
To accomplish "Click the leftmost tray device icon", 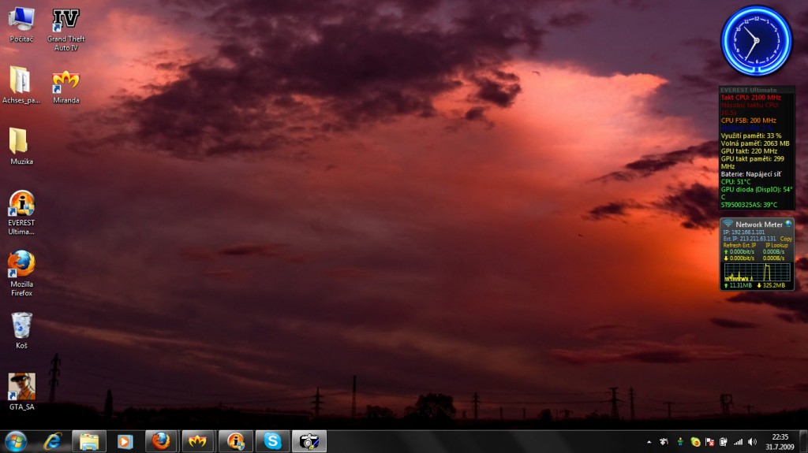I will (x=664, y=442).
